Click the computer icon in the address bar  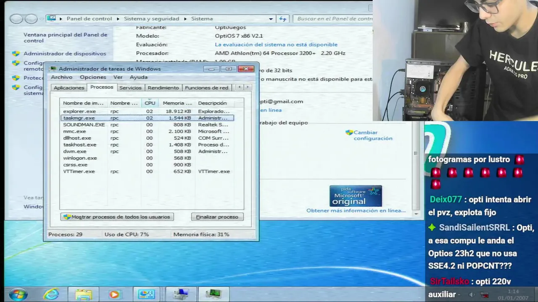51,18
